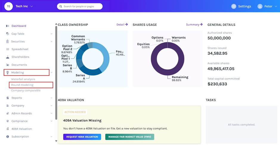Click the Shareholders person icon
280x145 pixels.
(x=7, y=57)
